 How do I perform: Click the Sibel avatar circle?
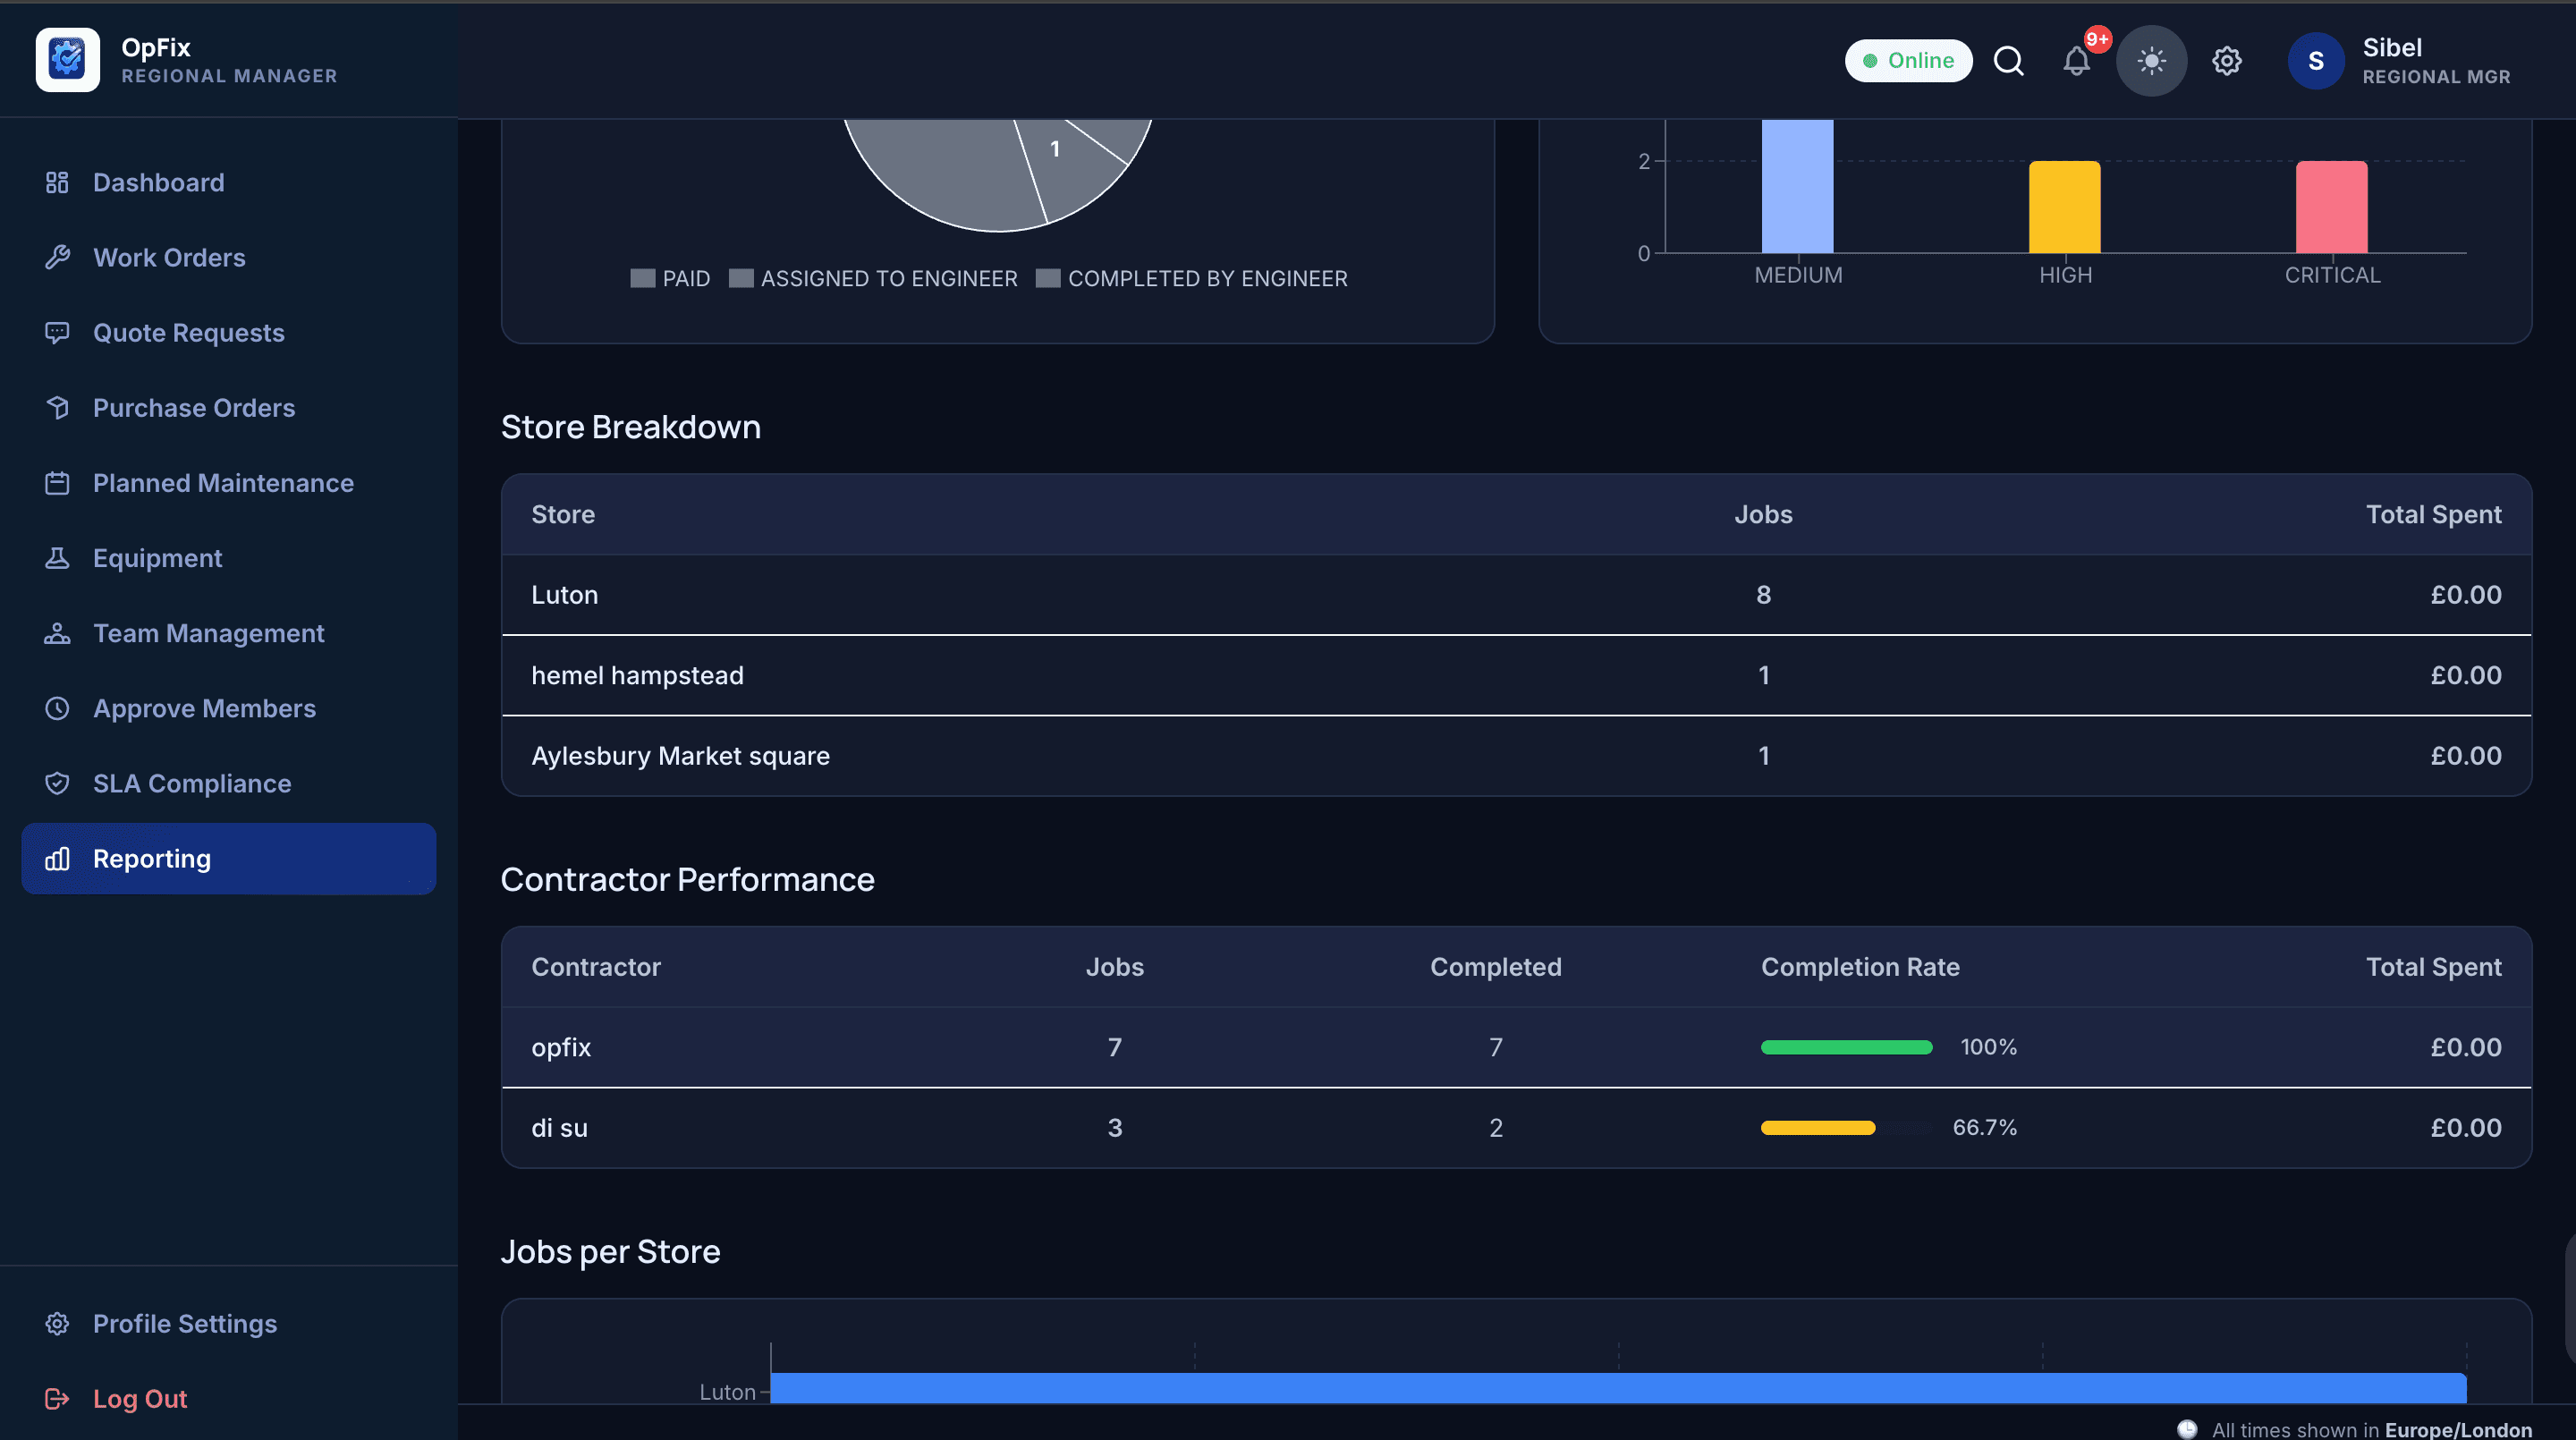(x=2315, y=61)
